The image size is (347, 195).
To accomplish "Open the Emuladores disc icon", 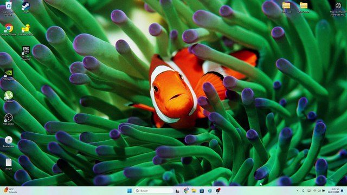I will (9, 141).
